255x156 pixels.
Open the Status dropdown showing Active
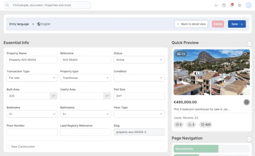tap(139, 60)
